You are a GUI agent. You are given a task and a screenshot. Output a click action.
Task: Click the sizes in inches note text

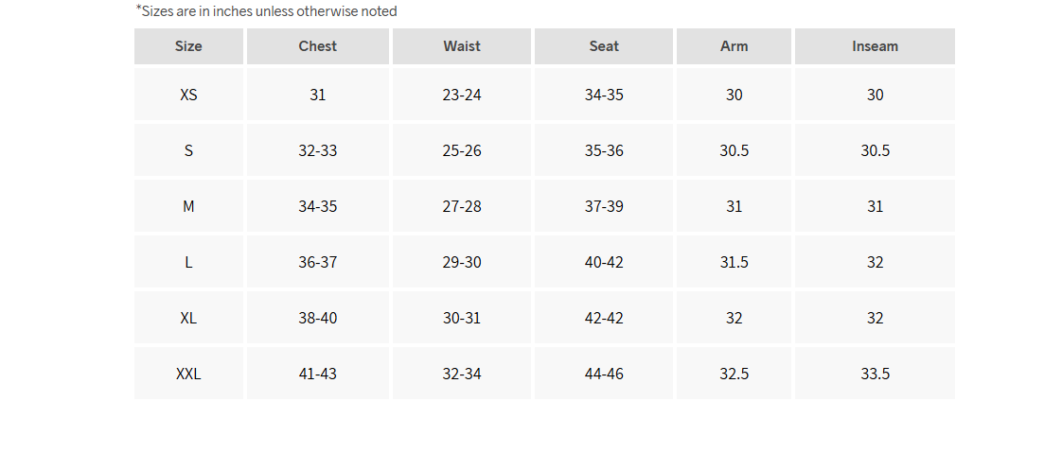click(266, 10)
